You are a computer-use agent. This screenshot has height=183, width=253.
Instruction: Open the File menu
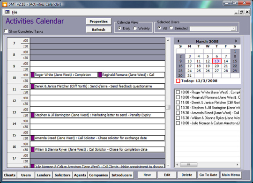[15, 12]
